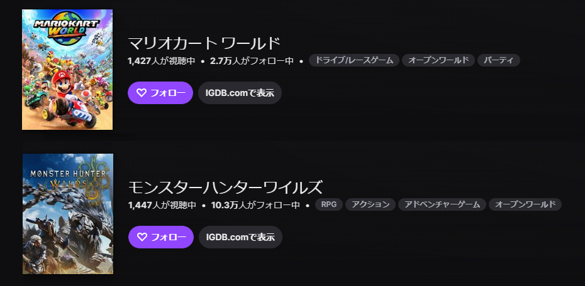Select the パーティ tag
Viewport: 585px width, 286px height.
point(498,61)
